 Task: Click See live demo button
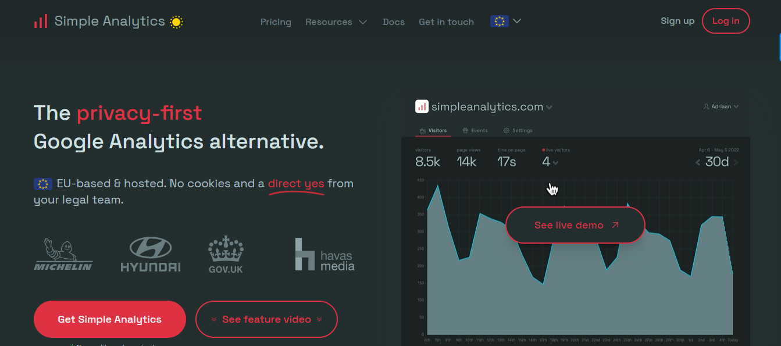(x=575, y=225)
